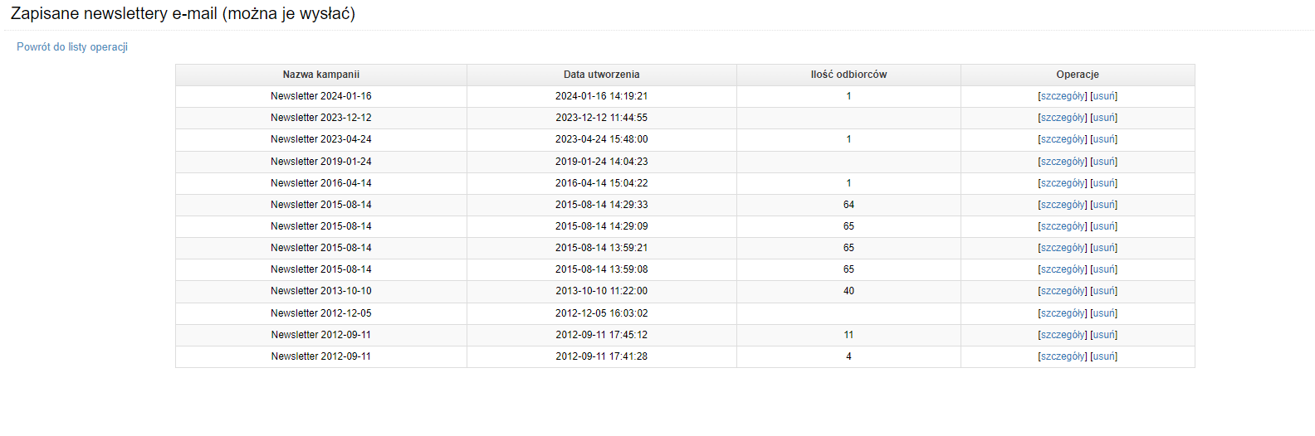View szczegóły for newsletter created 13:59:21
The width and height of the screenshot is (1315, 436).
pyautogui.click(x=1063, y=248)
